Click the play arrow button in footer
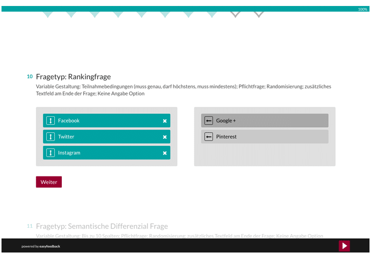This screenshot has height=254, width=371. coord(344,246)
